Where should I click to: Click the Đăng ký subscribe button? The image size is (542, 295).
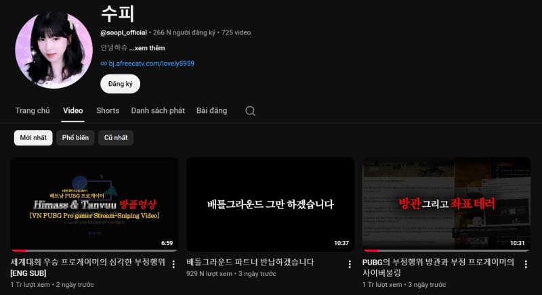tap(121, 84)
